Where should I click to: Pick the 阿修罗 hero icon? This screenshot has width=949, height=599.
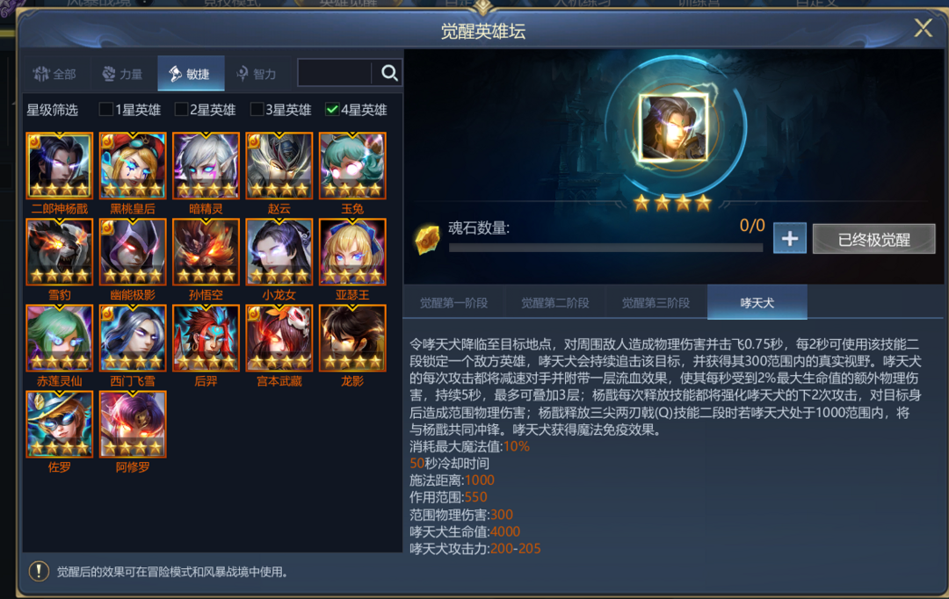[133, 424]
